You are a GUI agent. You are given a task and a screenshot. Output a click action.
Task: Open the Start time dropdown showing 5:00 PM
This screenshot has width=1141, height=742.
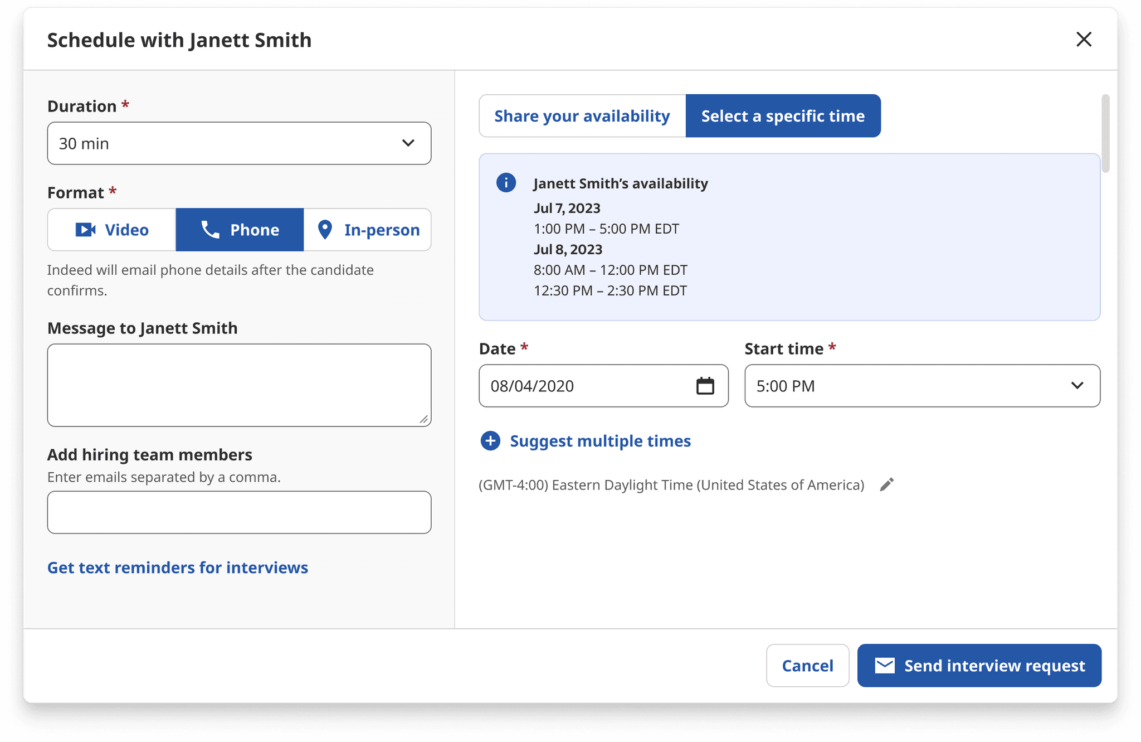tap(922, 386)
